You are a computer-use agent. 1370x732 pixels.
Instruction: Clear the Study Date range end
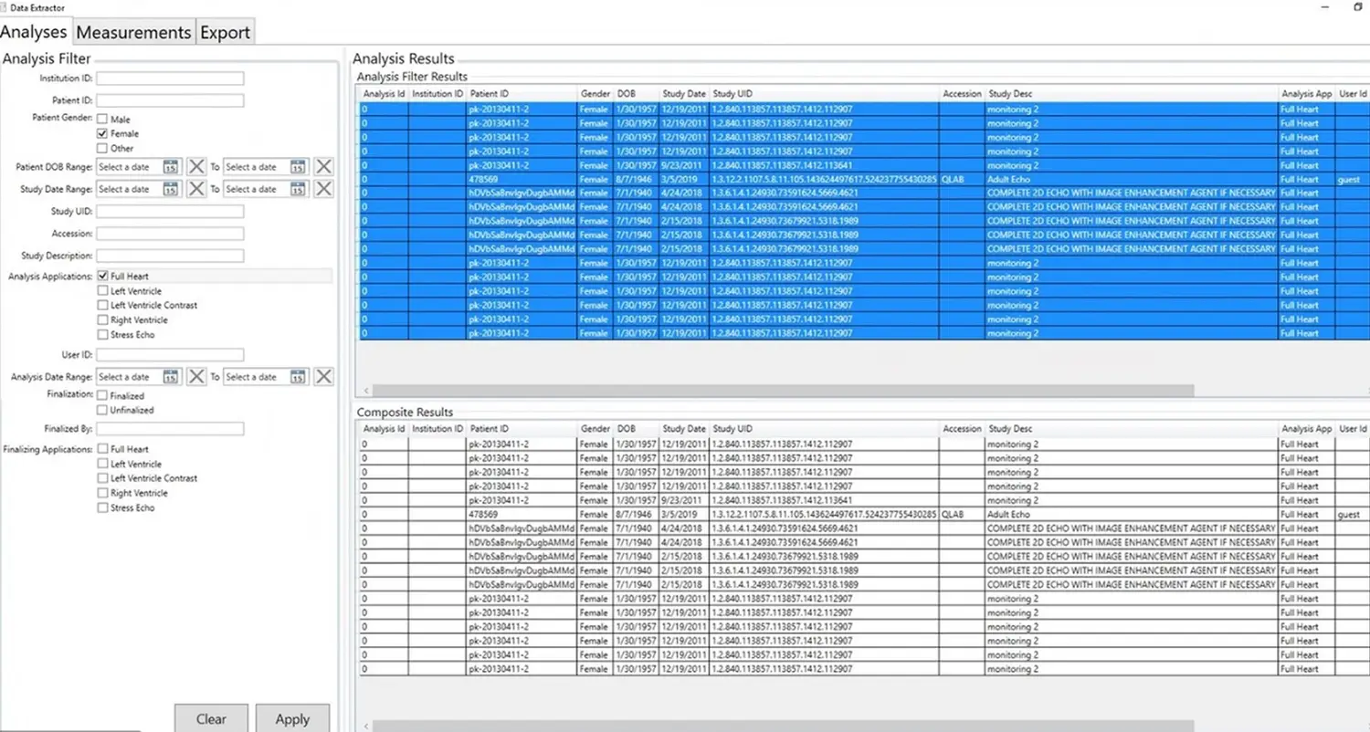[323, 189]
